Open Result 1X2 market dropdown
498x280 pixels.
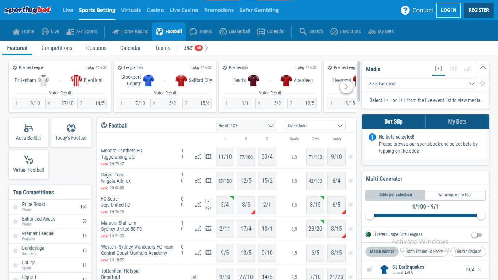[x=246, y=126]
